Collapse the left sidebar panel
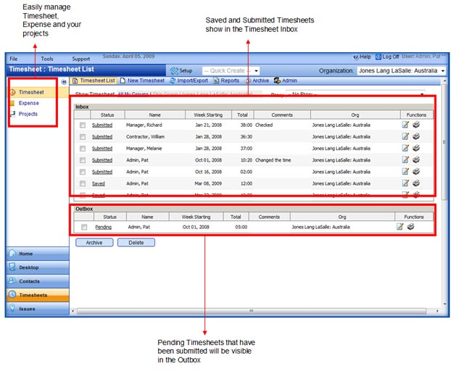The image size is (453, 392). [64, 82]
